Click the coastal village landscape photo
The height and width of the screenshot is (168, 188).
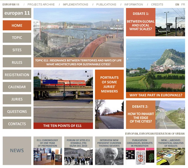(155, 65)
